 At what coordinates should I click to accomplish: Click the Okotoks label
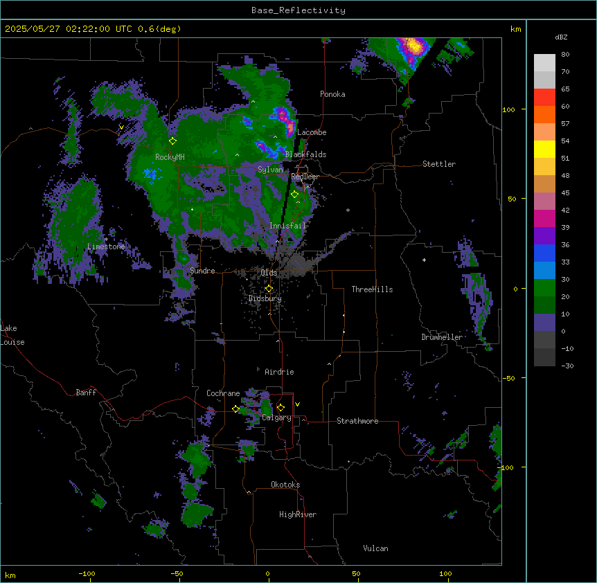click(x=285, y=485)
